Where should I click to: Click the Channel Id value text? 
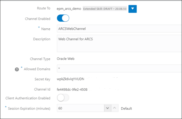(x=72, y=89)
